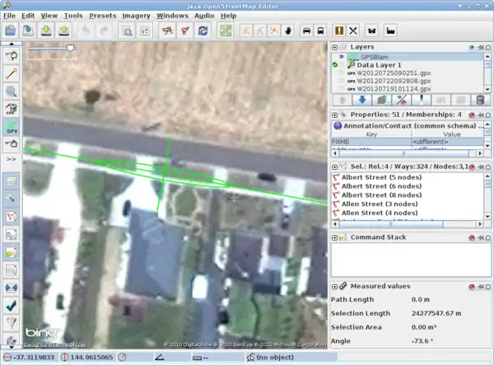
Task: Click the Upload data toolbar icon
Action: tap(64, 30)
